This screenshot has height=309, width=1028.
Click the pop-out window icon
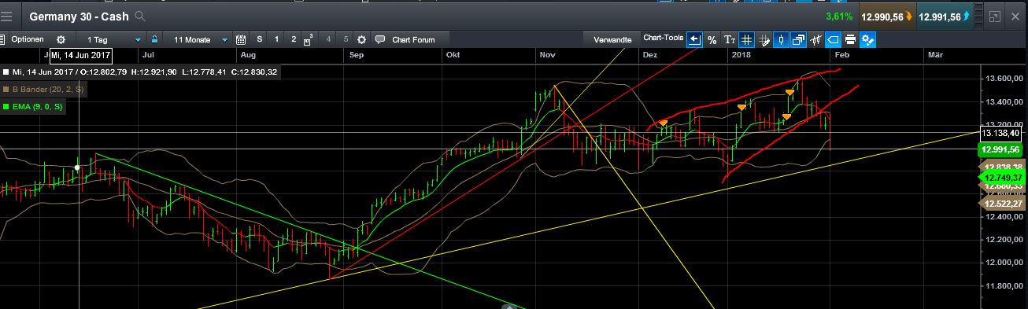click(994, 16)
